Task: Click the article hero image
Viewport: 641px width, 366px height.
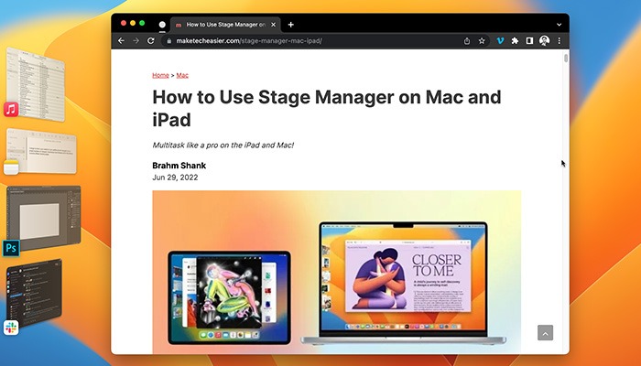Action: 337,272
